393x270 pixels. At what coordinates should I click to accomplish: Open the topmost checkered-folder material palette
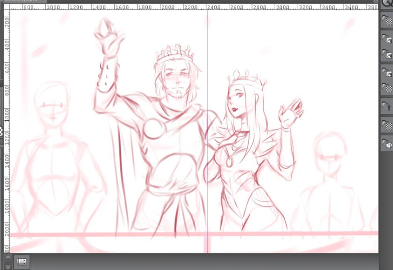coord(387,20)
